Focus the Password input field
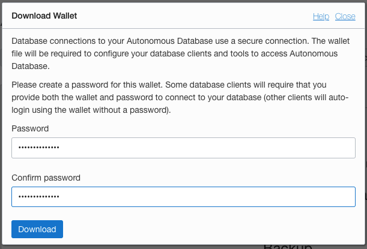367x249 pixels. coord(184,148)
